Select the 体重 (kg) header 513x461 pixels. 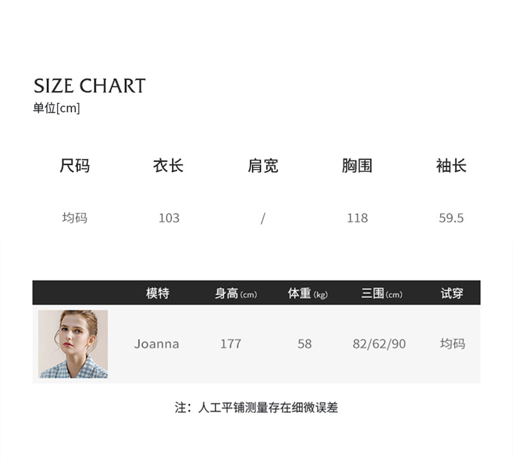(x=308, y=293)
